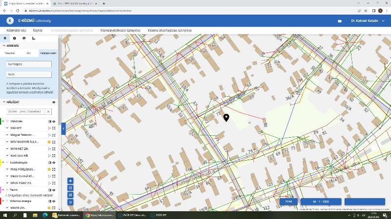
Task: Toggle visibility of Hírközlés layer
Action: point(54,121)
